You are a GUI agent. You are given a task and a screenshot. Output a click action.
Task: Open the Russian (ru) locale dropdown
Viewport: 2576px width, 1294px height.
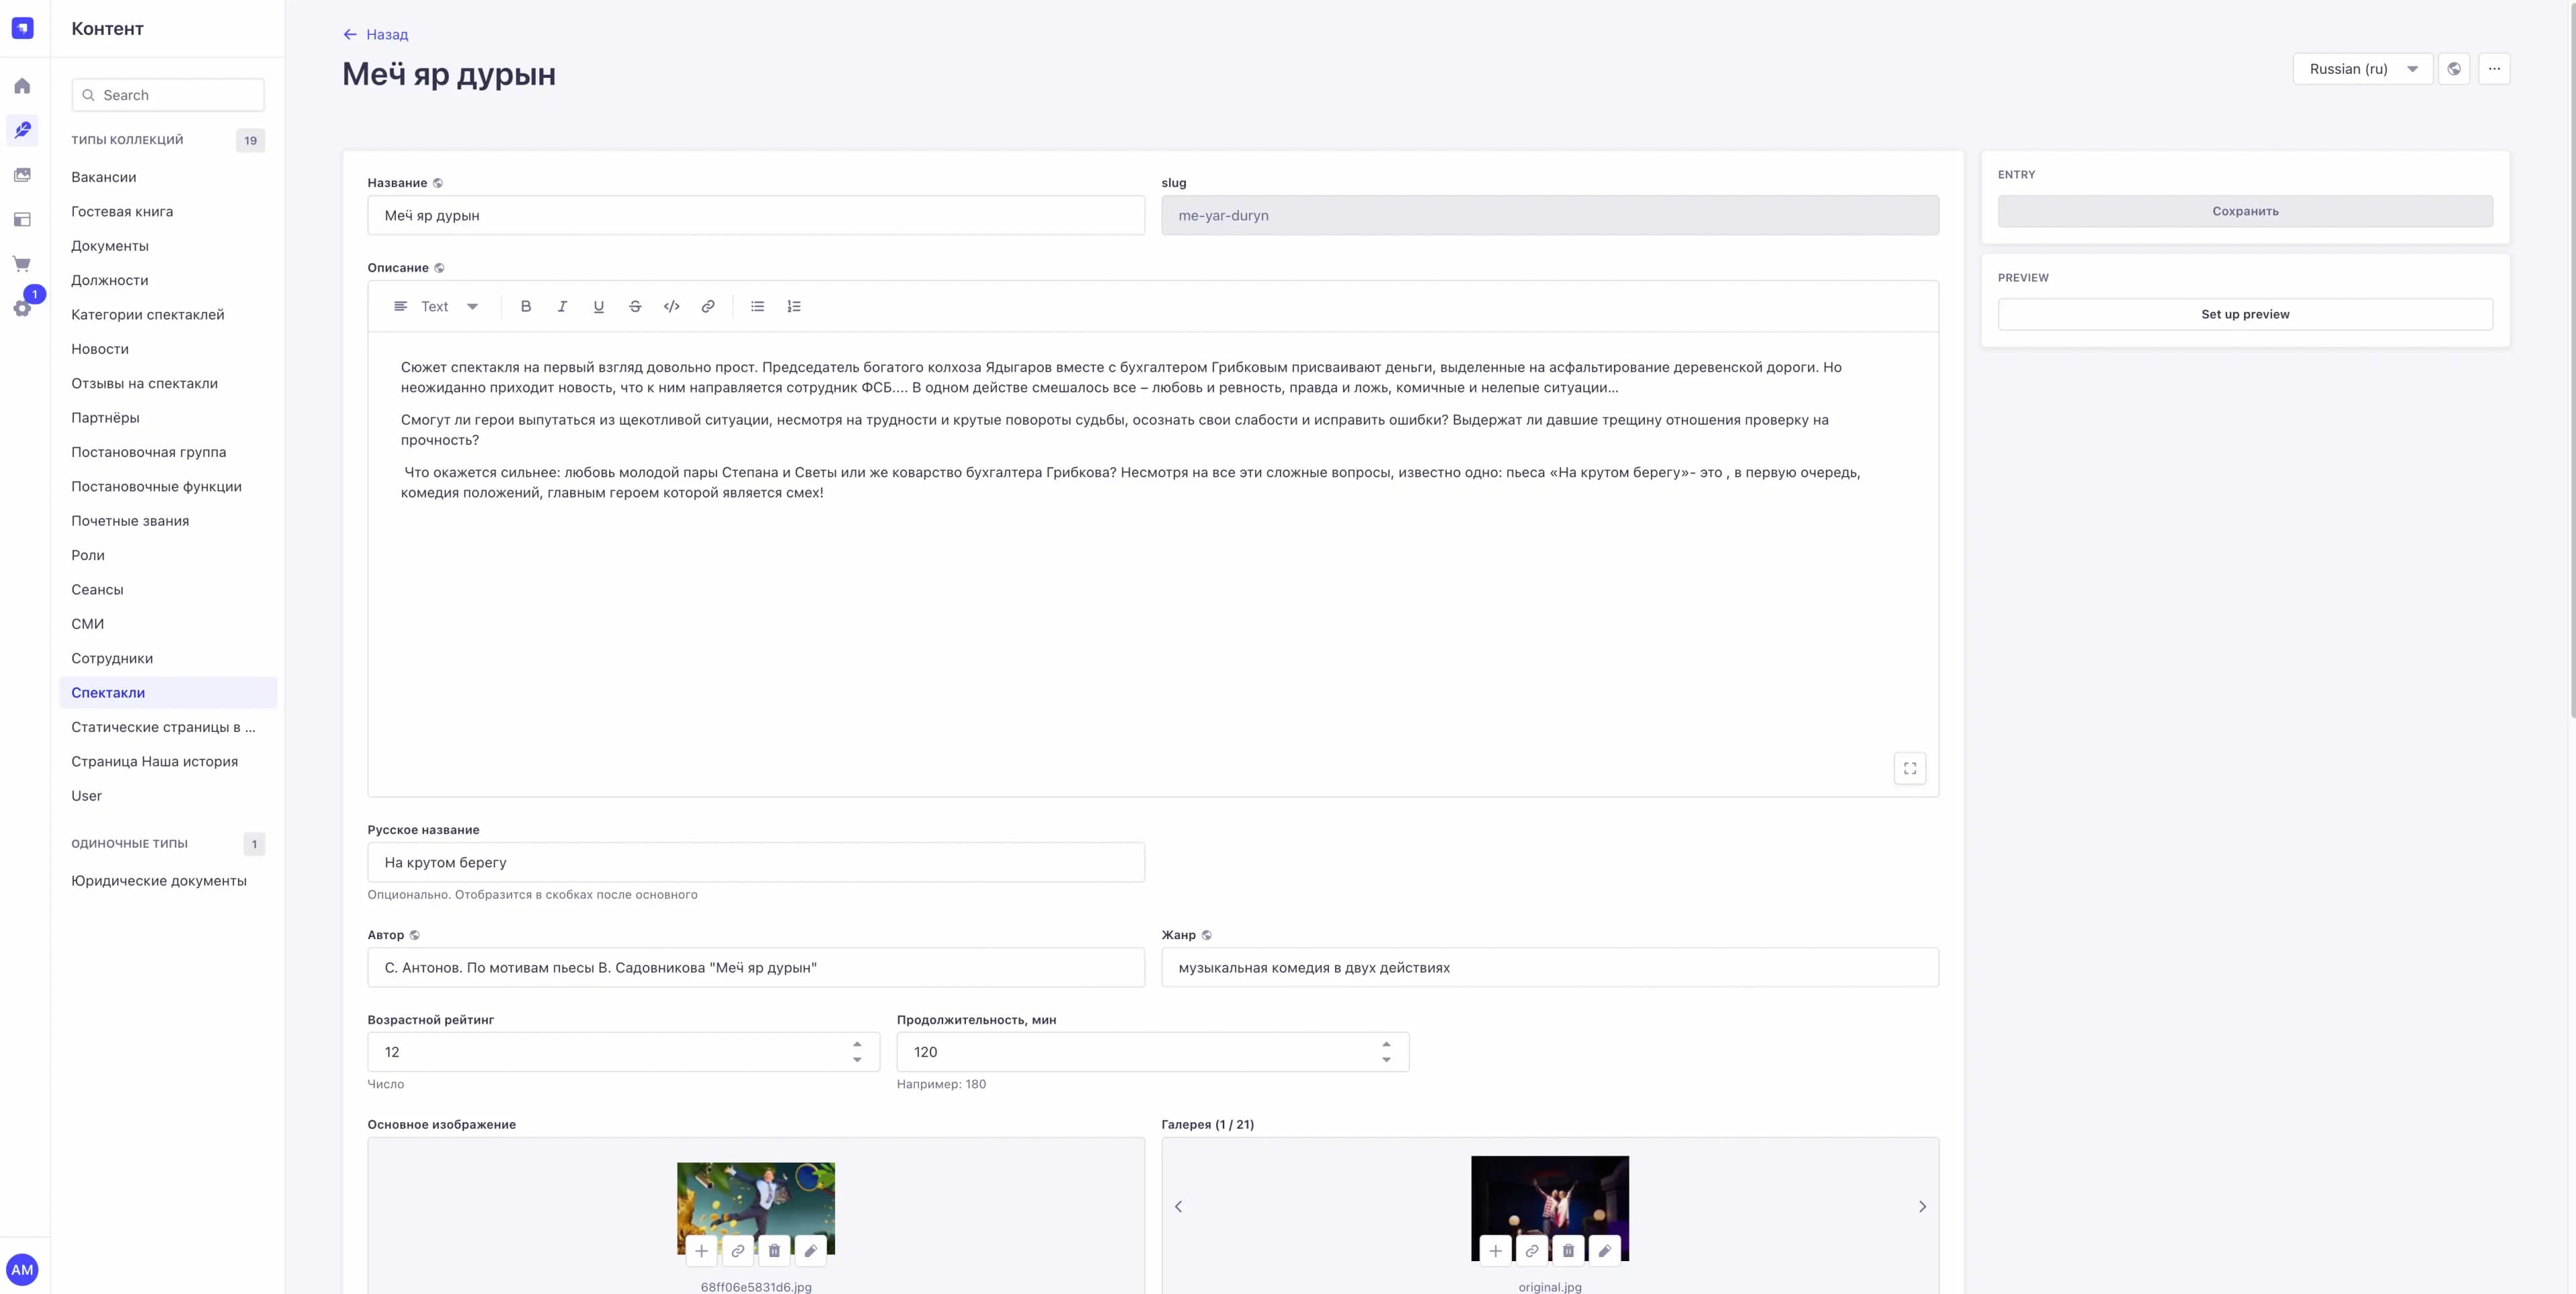pyautogui.click(x=2363, y=69)
